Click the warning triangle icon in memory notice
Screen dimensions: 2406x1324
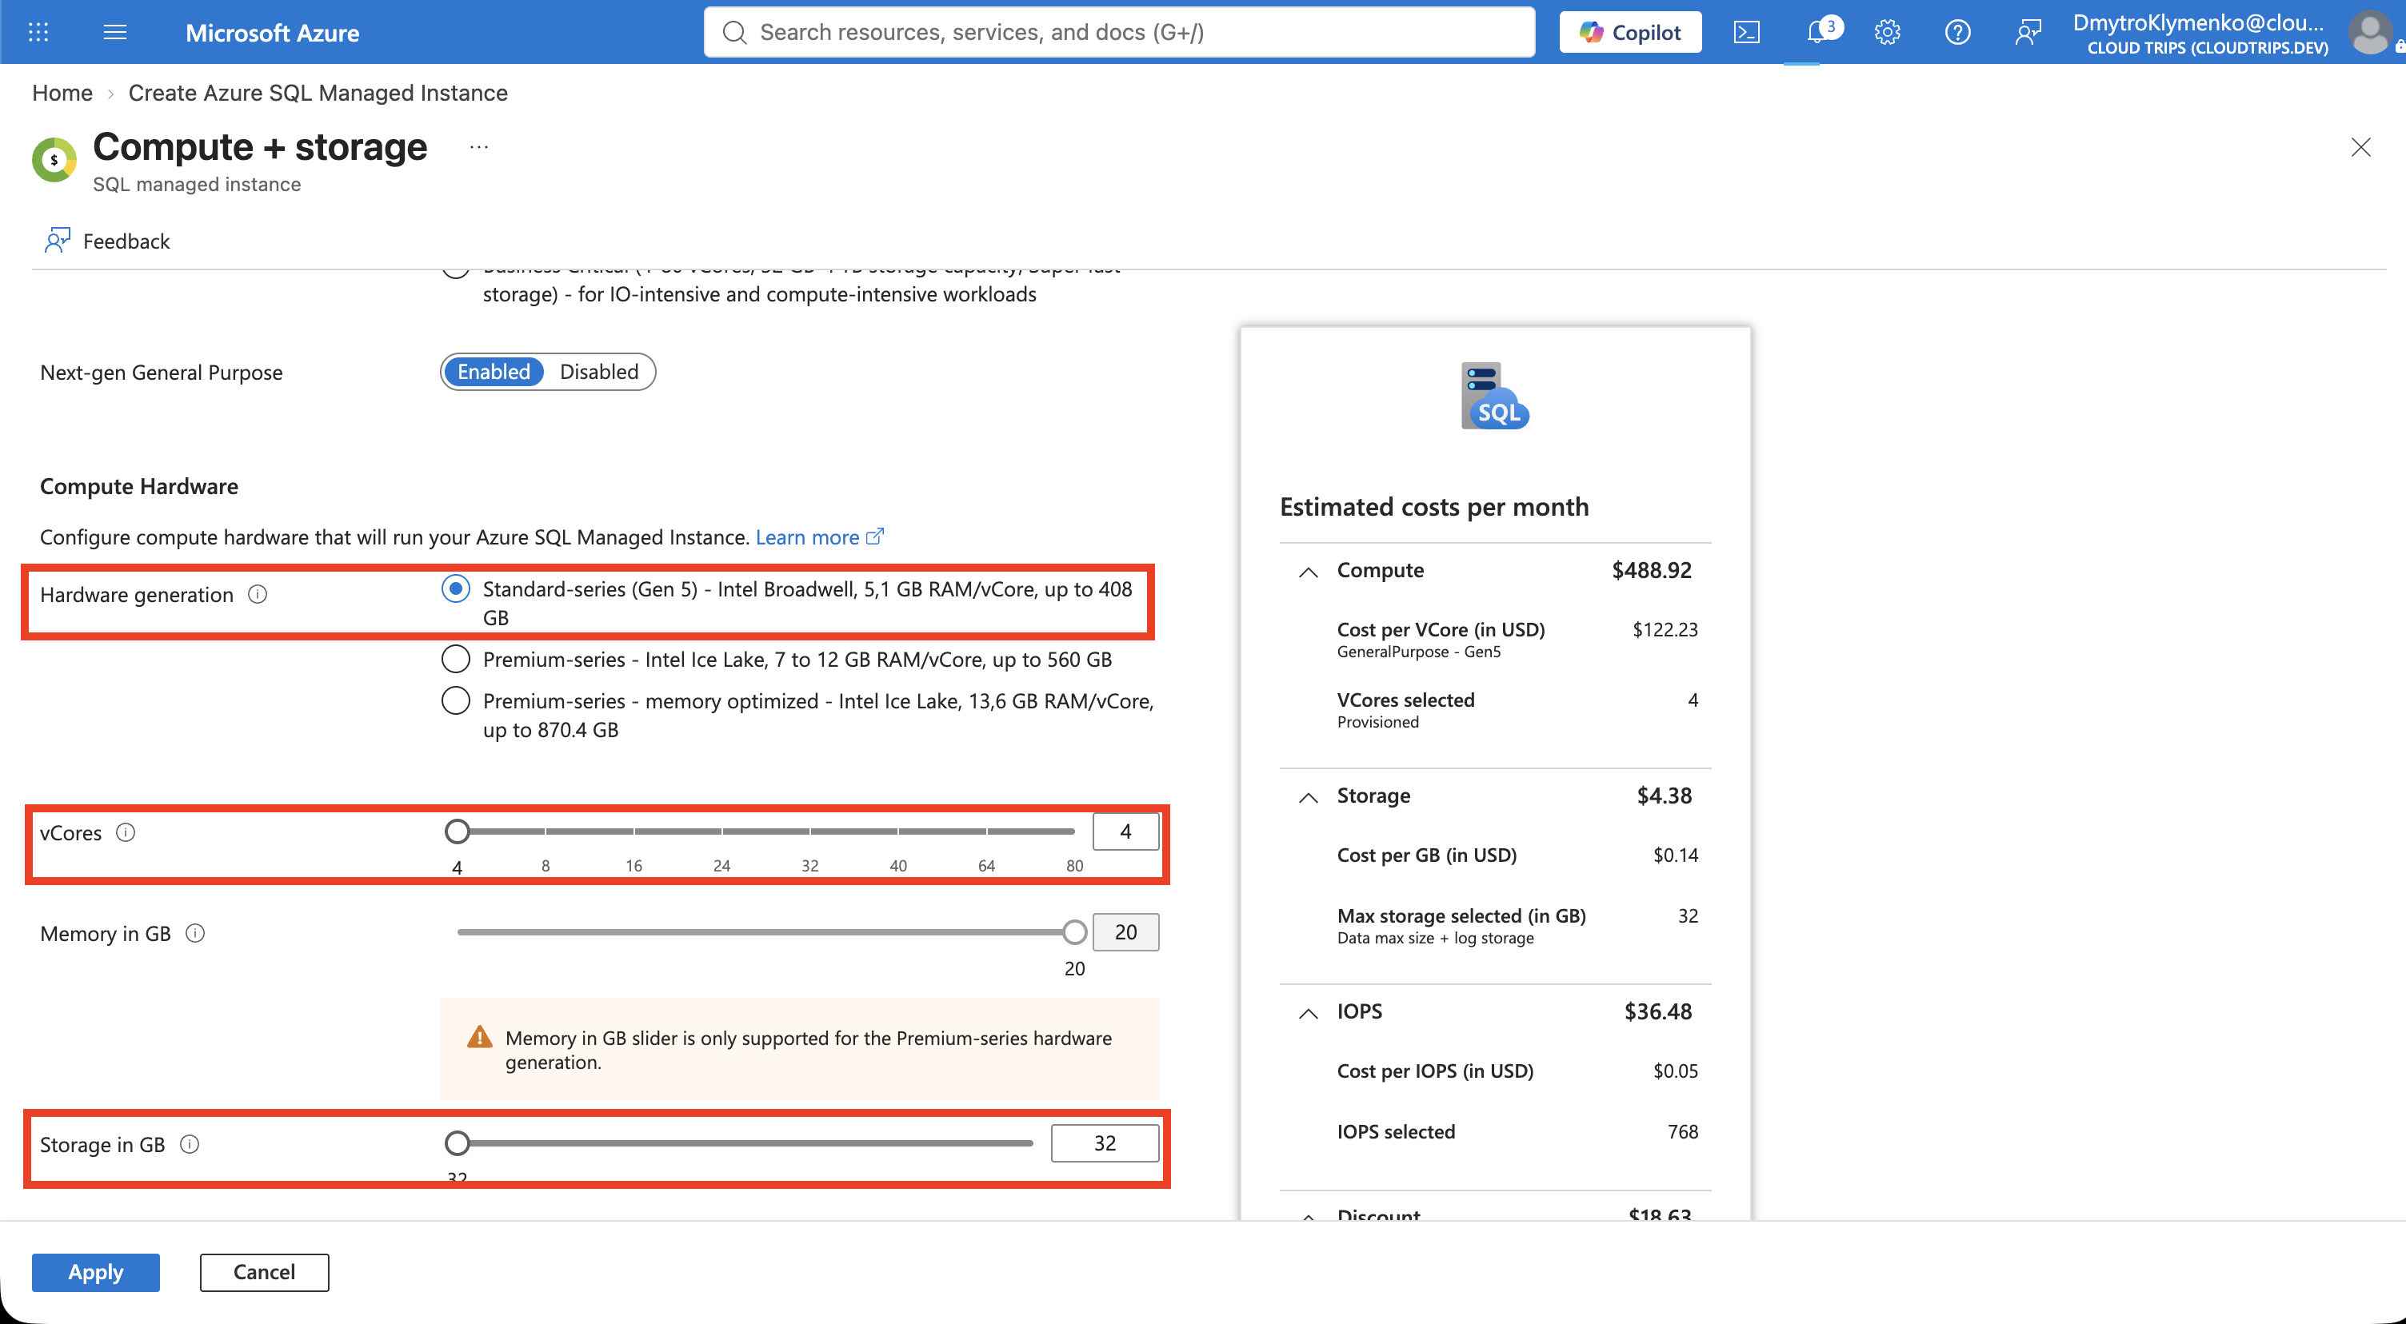pos(480,1037)
